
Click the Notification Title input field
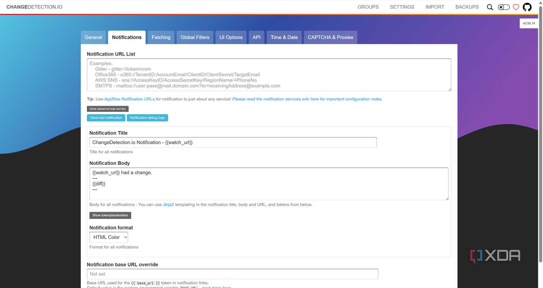click(x=233, y=142)
